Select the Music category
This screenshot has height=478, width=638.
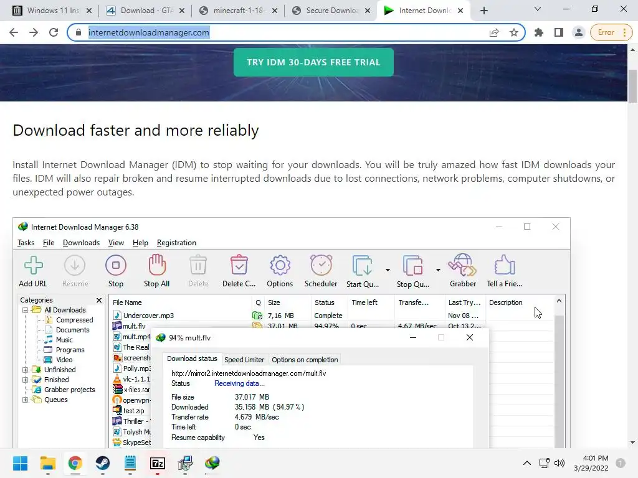(x=64, y=340)
